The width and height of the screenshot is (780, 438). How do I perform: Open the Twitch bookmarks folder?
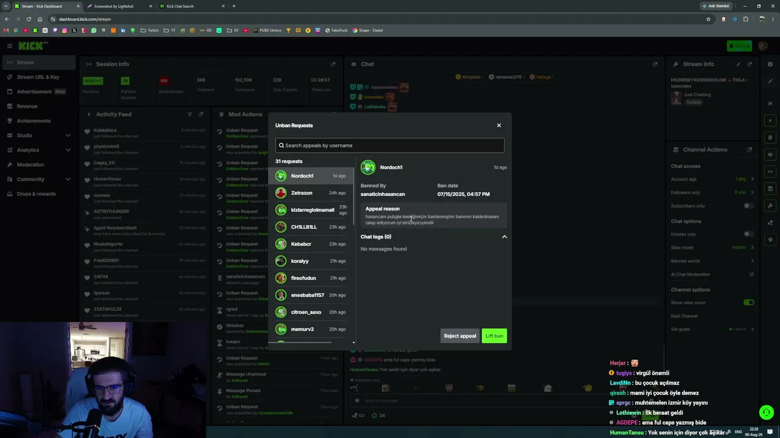[x=149, y=30]
